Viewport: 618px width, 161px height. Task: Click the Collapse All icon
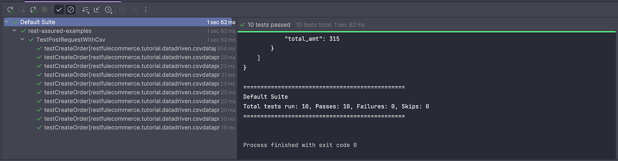[x=97, y=10]
